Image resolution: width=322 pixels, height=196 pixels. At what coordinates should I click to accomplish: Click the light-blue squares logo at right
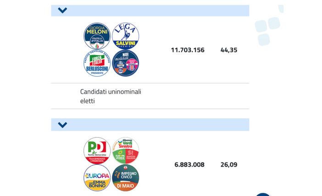(x=267, y=31)
